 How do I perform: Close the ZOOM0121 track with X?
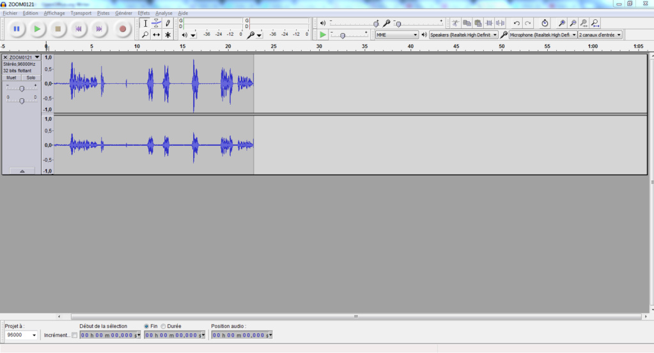coord(5,57)
